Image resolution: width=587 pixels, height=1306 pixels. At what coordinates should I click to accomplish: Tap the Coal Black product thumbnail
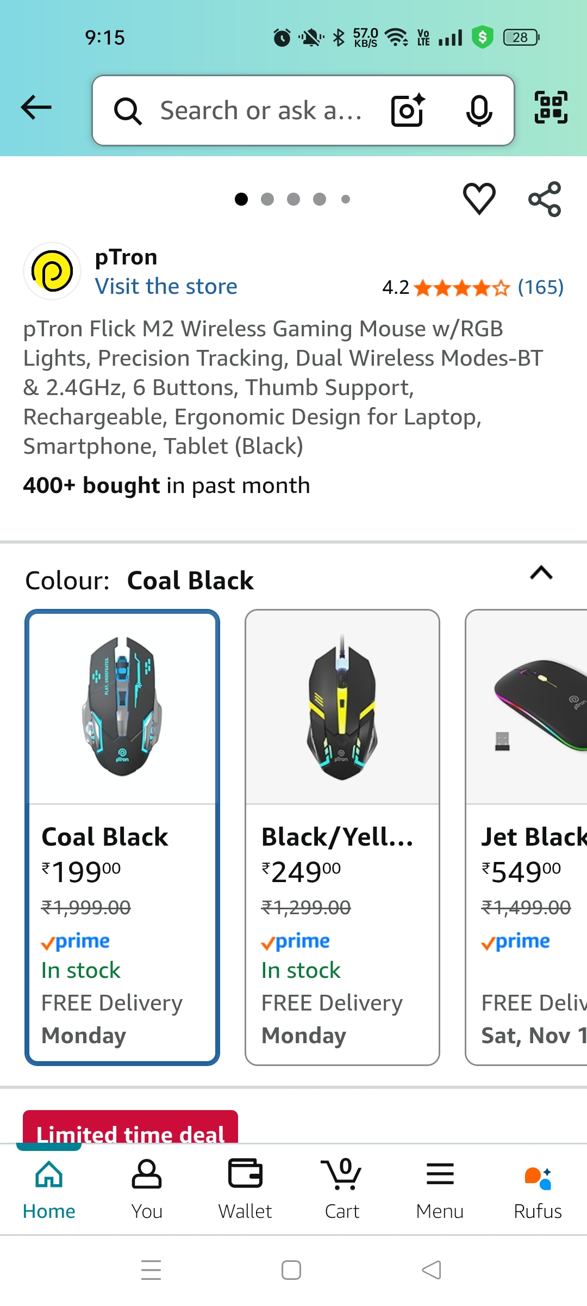[x=123, y=707]
